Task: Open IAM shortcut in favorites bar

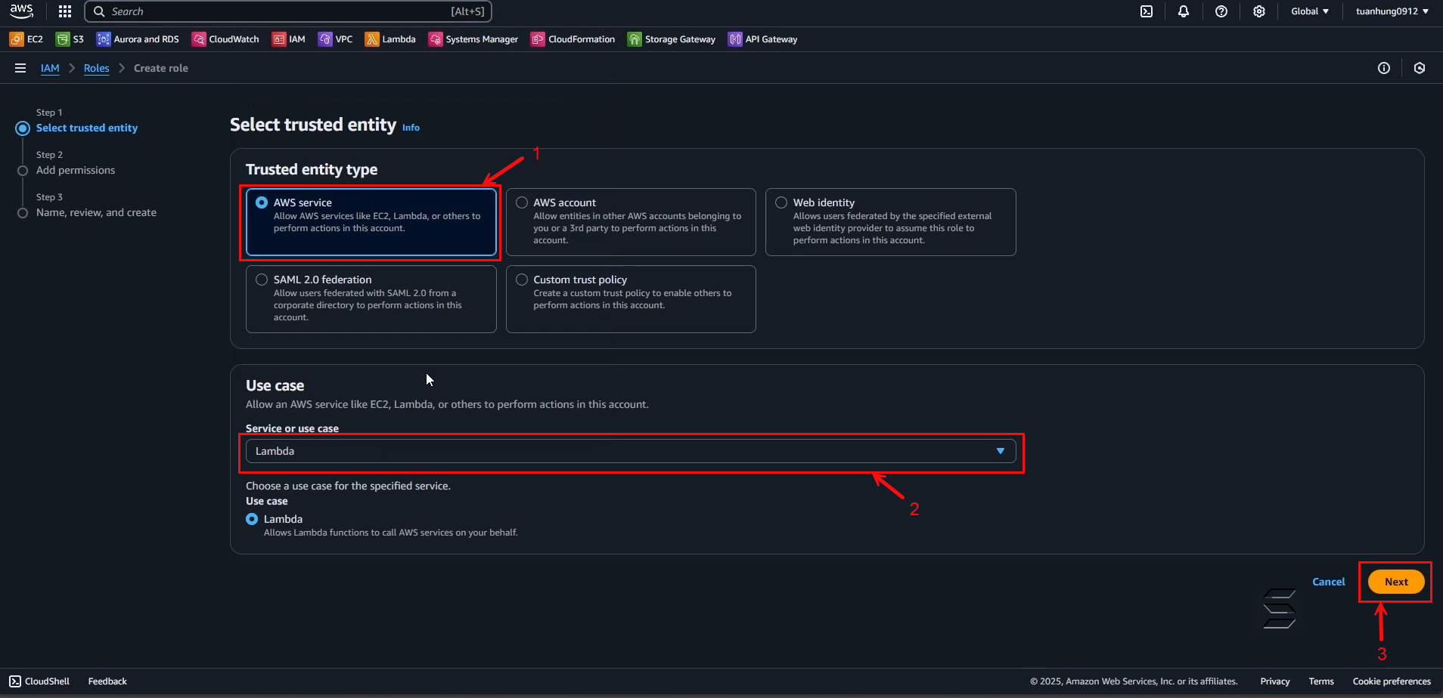Action: (x=289, y=39)
